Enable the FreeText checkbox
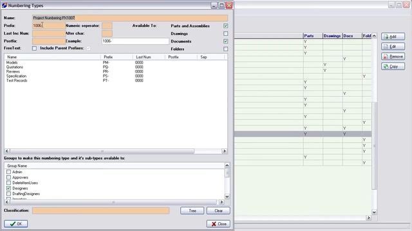 click(34, 48)
